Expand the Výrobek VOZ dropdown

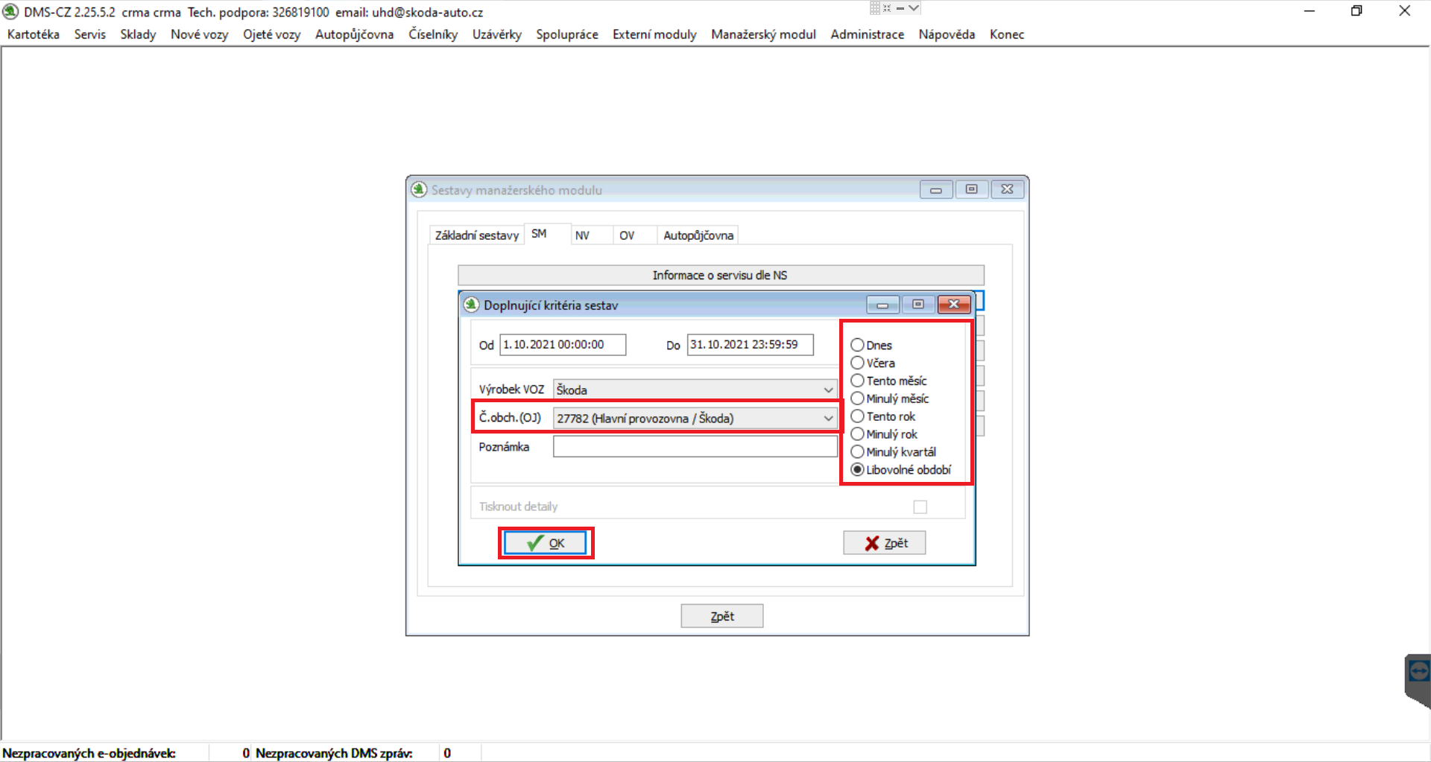828,390
